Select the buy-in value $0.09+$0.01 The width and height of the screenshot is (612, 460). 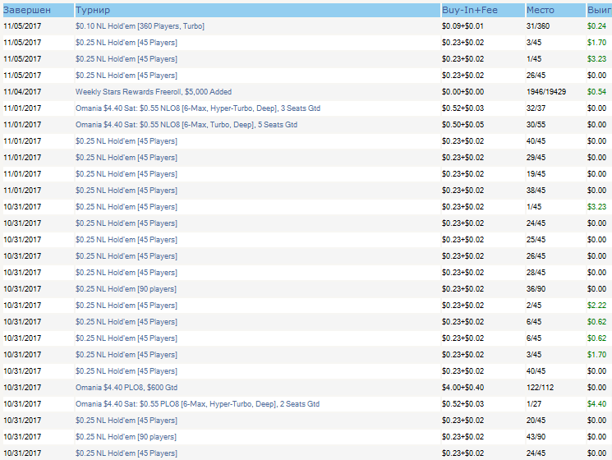pos(463,26)
